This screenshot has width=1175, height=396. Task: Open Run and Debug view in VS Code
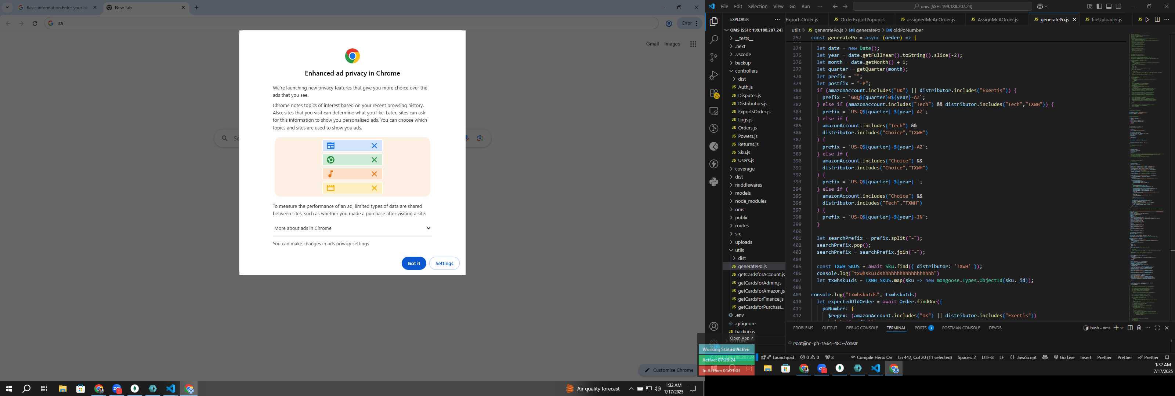click(x=714, y=75)
